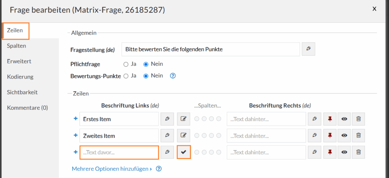389x178 pixels.
Task: Toggle visibility eye of the Zweites Item row
Action: [344, 135]
